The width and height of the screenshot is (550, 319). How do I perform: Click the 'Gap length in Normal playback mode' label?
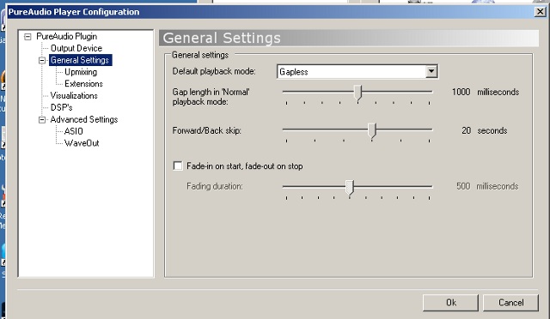(x=211, y=97)
